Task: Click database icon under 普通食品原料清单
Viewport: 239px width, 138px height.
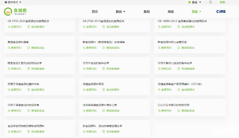Action: [28, 48]
